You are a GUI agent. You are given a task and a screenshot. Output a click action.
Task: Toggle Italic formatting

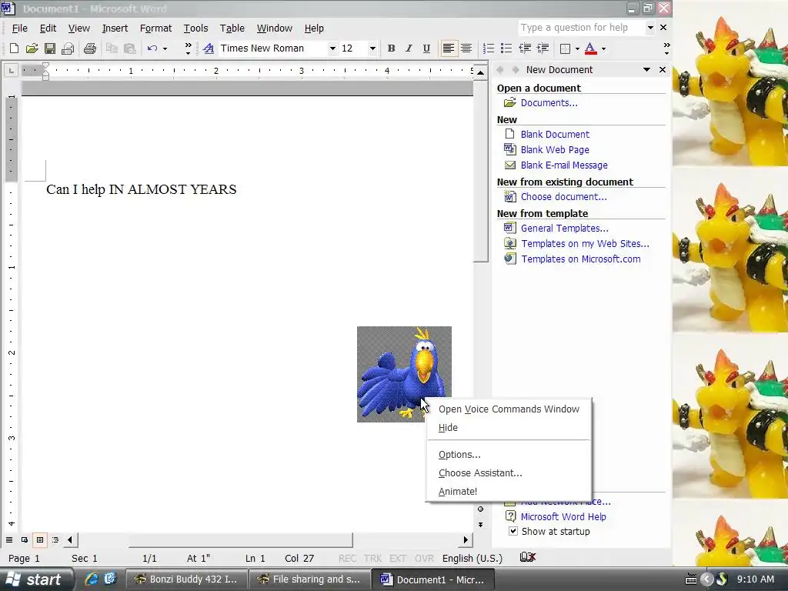pyautogui.click(x=409, y=48)
